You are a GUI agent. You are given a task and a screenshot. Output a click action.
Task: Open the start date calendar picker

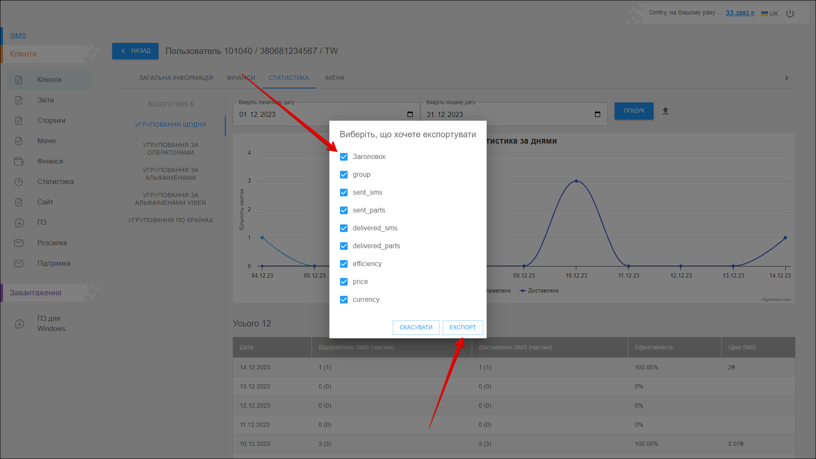410,114
